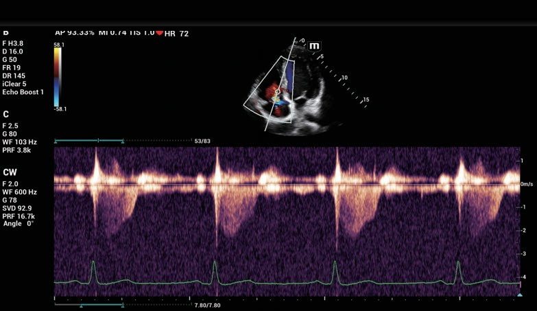
Task: Click the 'F 2.0' CW frequency value
Action: tap(10, 184)
